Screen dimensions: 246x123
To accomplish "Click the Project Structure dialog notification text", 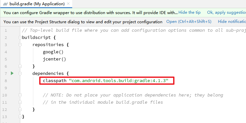I will pos(83,22).
